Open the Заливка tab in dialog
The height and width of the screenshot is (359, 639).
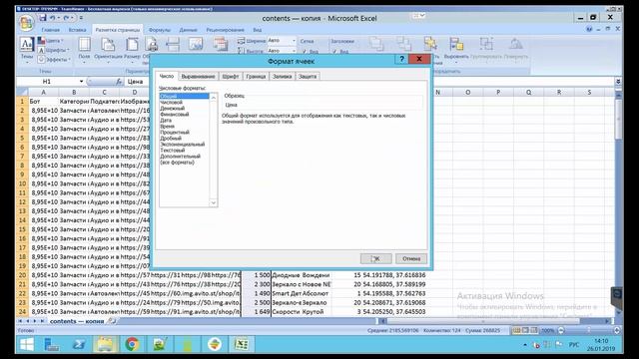tap(282, 77)
